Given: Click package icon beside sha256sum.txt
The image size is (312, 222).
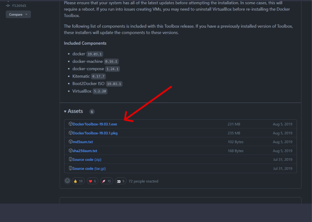Looking at the screenshot, I should (x=71, y=150).
